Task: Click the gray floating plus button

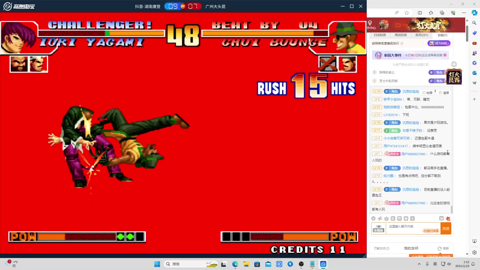Action: click(x=454, y=64)
